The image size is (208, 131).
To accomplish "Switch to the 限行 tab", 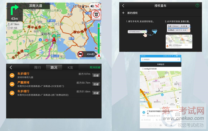I will (38, 68).
